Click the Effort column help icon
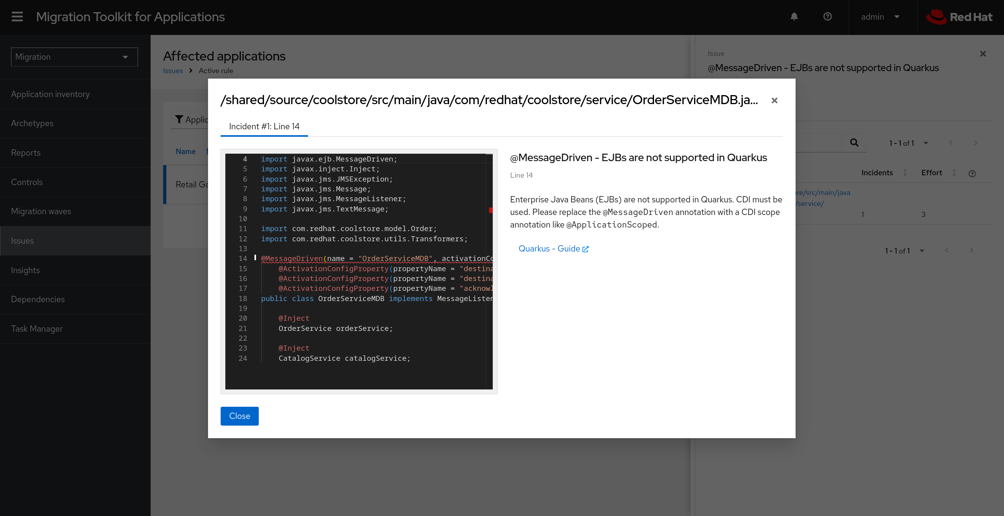Image resolution: width=1004 pixels, height=516 pixels. click(x=972, y=174)
